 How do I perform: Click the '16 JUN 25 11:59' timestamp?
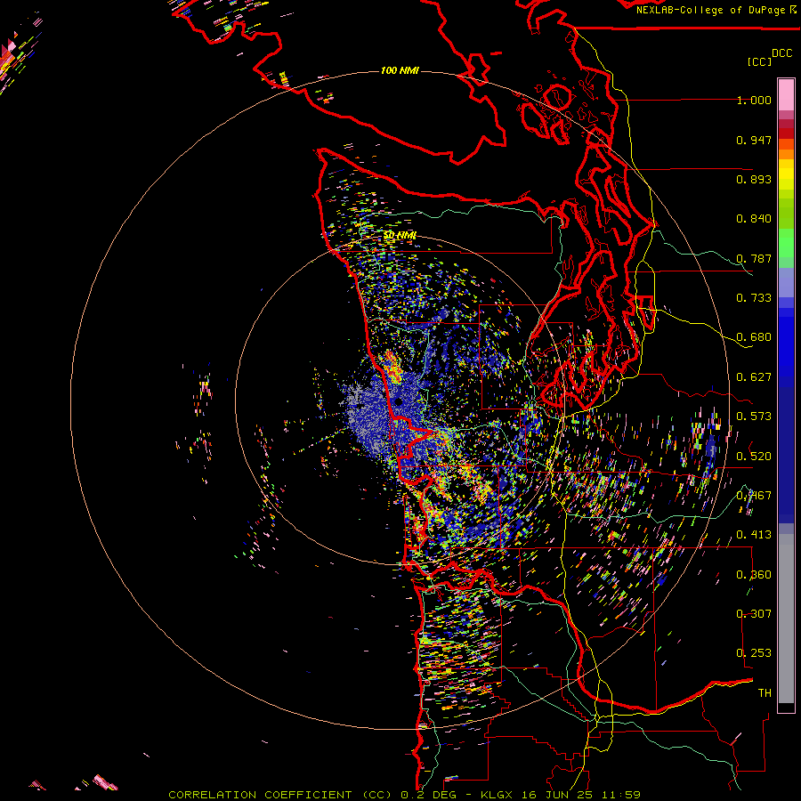tap(581, 795)
